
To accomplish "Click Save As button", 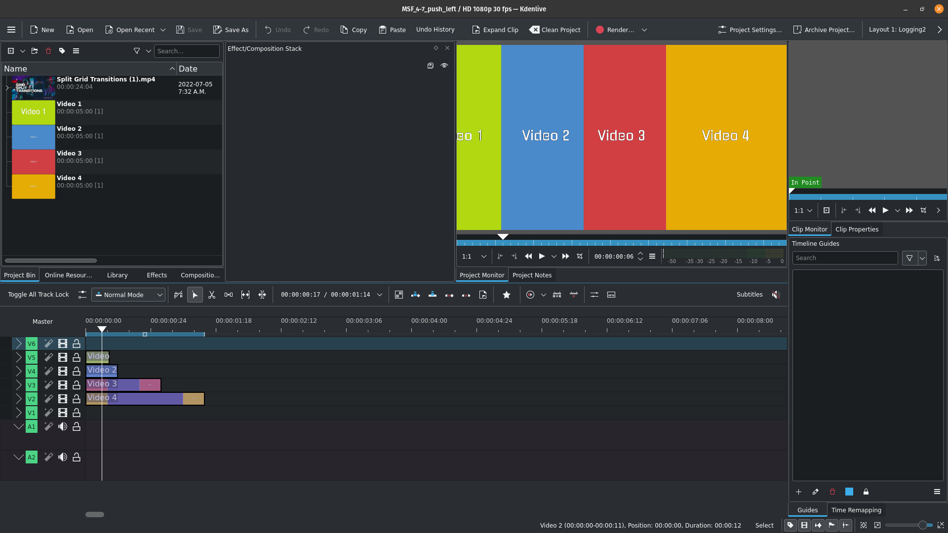I will pos(231,30).
